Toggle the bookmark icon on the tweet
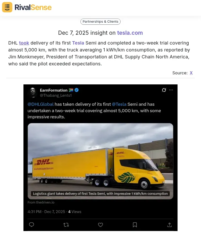Screen dimensions: 201x247 [135, 225]
